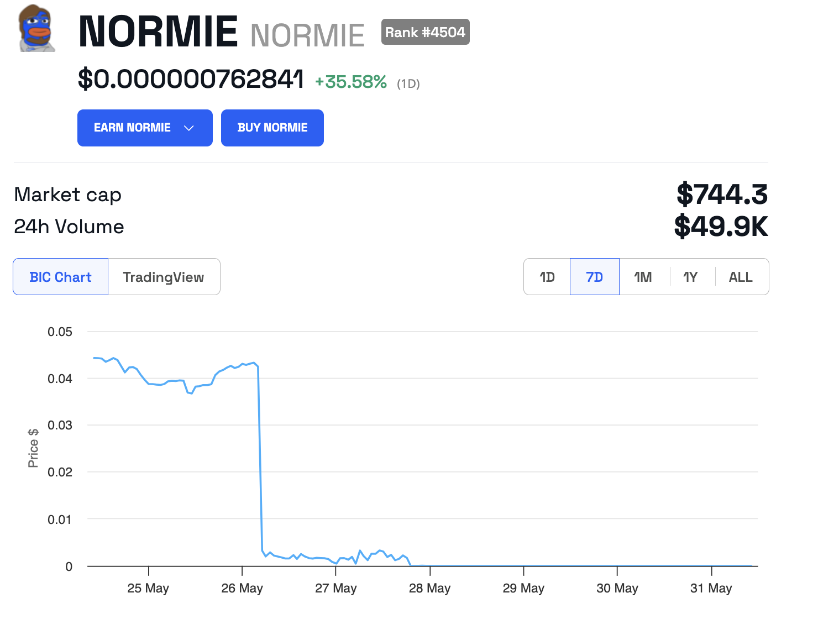Click the current NORMIE price figure

click(x=191, y=79)
